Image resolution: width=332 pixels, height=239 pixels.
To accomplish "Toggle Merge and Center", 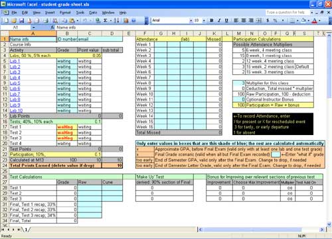I will pos(258,21).
